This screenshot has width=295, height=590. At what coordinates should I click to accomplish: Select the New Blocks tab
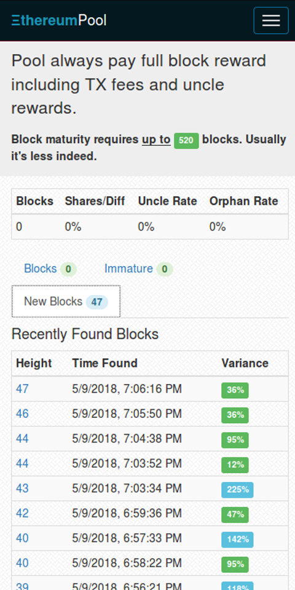coord(66,301)
